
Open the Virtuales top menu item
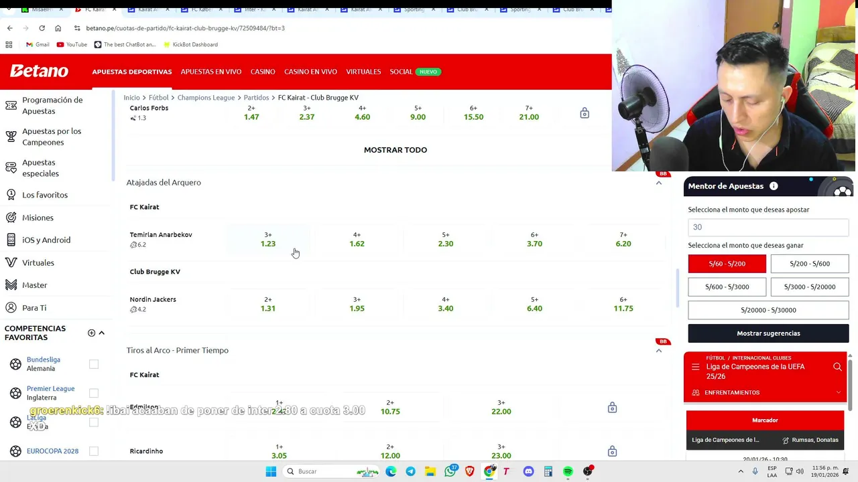pos(363,72)
